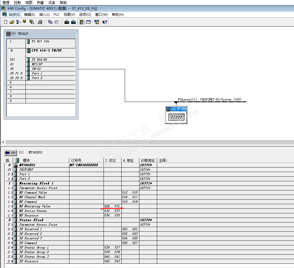Toggle the hardware Catalog icon
The image size is (294, 268).
(x=82, y=22)
